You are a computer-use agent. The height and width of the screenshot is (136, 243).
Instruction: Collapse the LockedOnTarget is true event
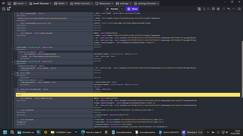(x=12, y=62)
